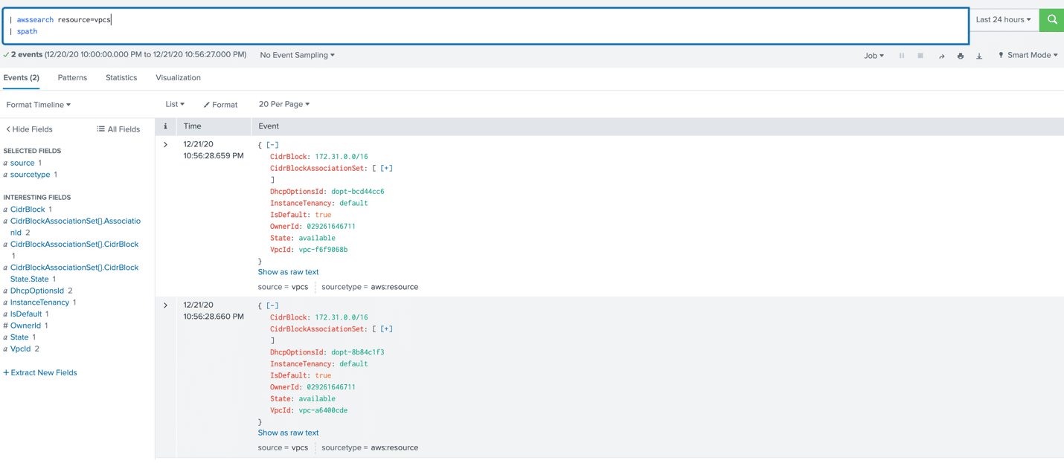This screenshot has height=463, width=1064.
Task: Collapse JSON of second event [-]
Action: (x=272, y=305)
